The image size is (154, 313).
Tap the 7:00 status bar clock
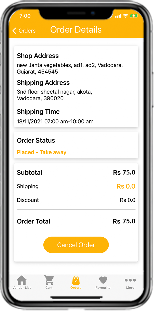pos(25,16)
